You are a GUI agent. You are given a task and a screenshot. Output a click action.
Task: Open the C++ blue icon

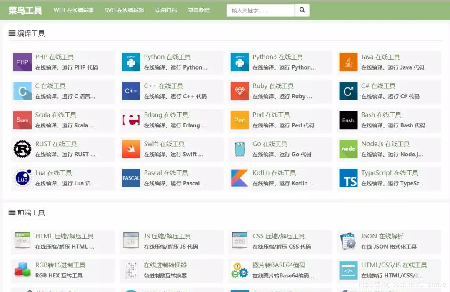point(131,91)
